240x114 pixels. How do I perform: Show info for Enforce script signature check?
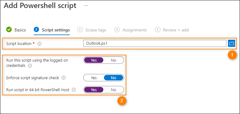tap(64, 78)
